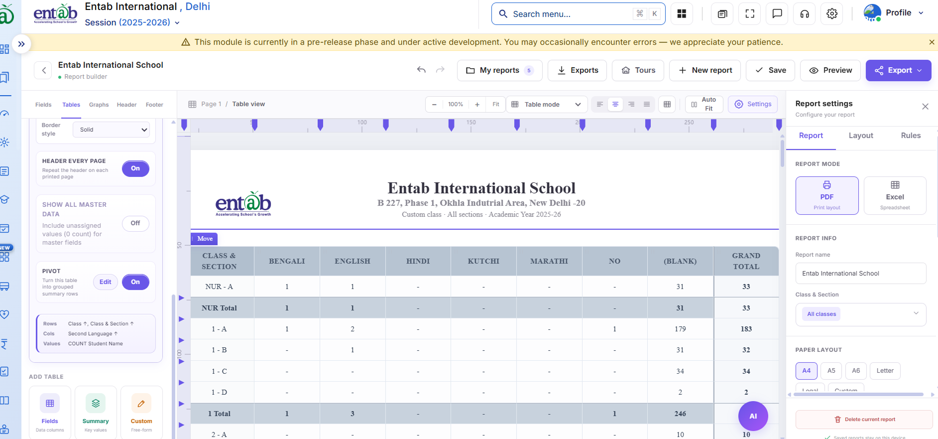This screenshot has width=938, height=439.
Task: Click the redo arrow icon
Action: [440, 70]
